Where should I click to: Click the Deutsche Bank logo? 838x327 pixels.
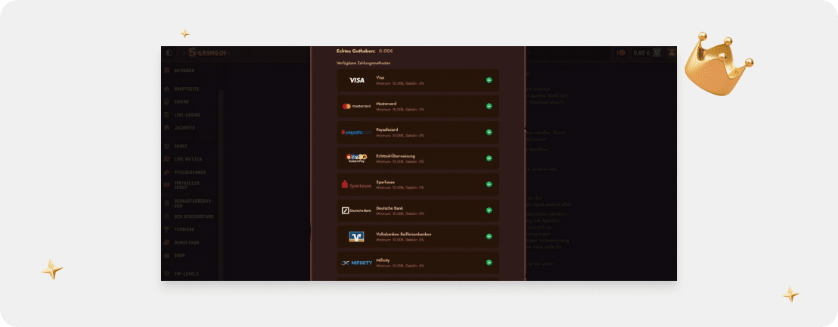(x=356, y=210)
